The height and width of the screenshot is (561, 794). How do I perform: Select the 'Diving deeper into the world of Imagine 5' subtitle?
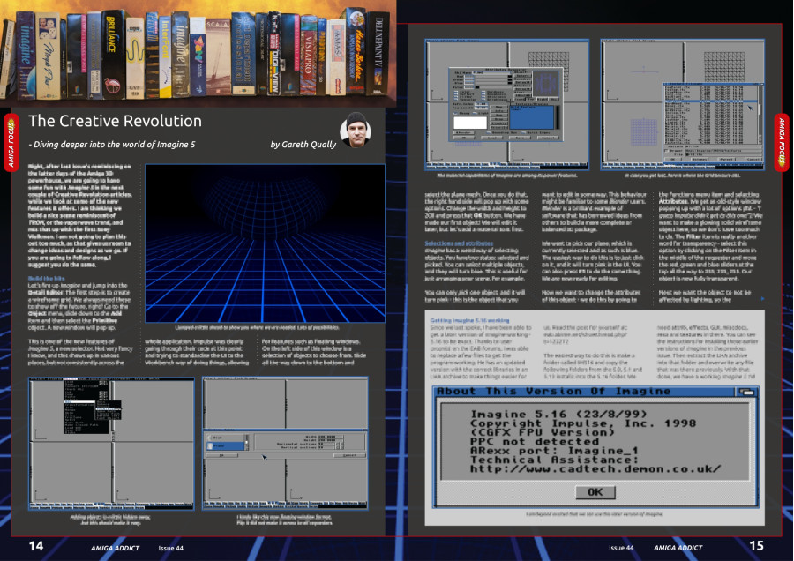112,145
